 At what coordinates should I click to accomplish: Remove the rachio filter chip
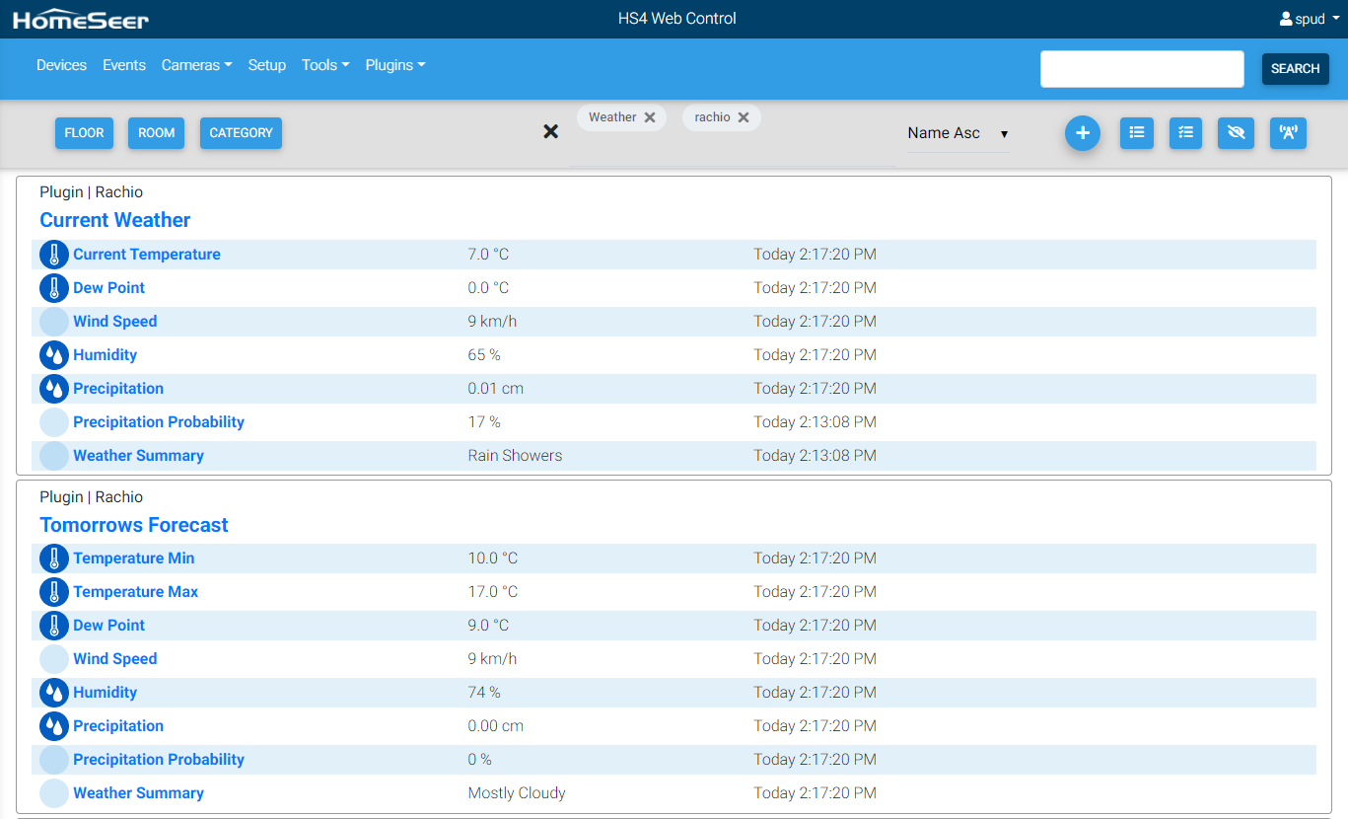744,117
